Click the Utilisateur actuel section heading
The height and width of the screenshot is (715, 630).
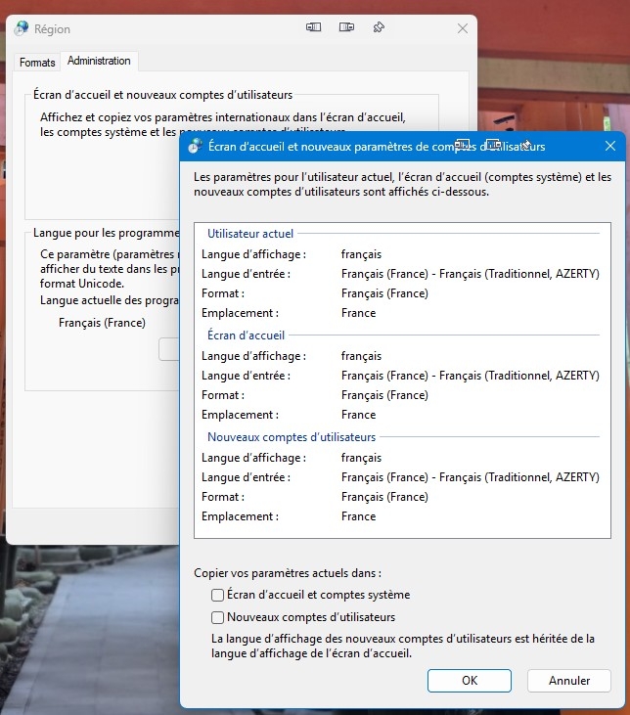pyautogui.click(x=250, y=234)
